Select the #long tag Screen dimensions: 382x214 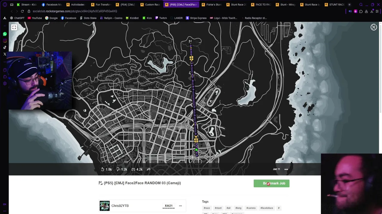click(238, 208)
